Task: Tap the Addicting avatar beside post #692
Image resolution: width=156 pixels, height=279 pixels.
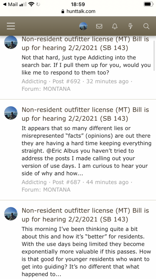Action: click(11, 42)
